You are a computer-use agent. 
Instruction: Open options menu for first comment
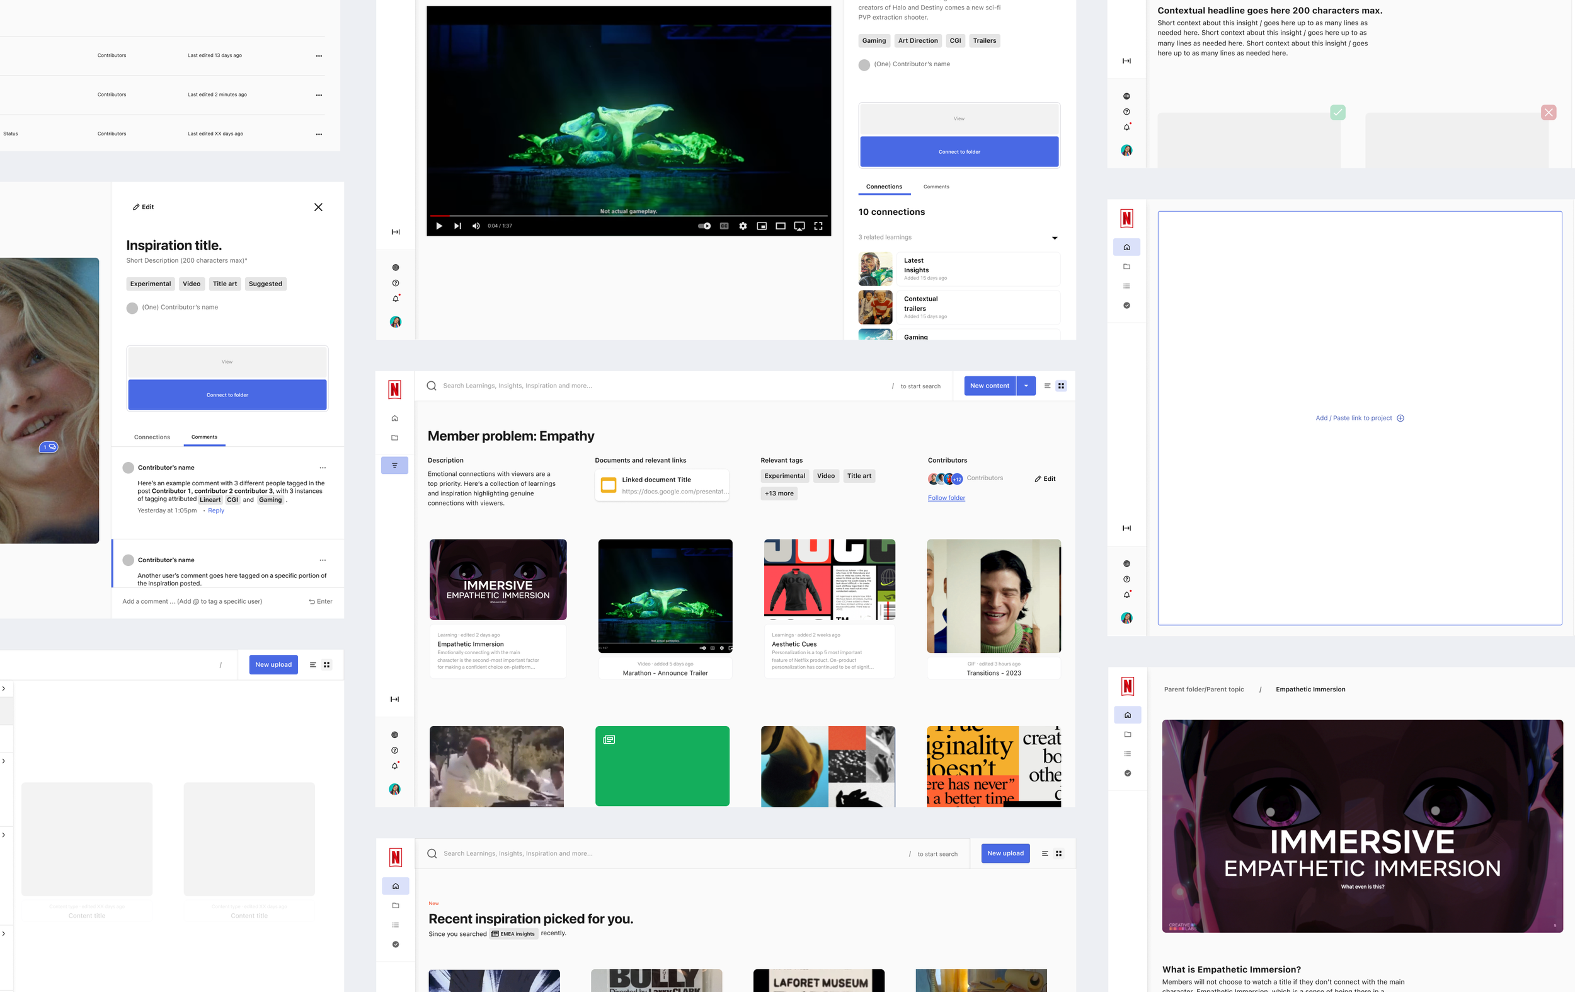click(x=323, y=468)
